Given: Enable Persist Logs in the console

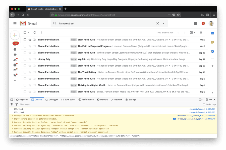Looking at the screenshot, I should pos(204,104).
